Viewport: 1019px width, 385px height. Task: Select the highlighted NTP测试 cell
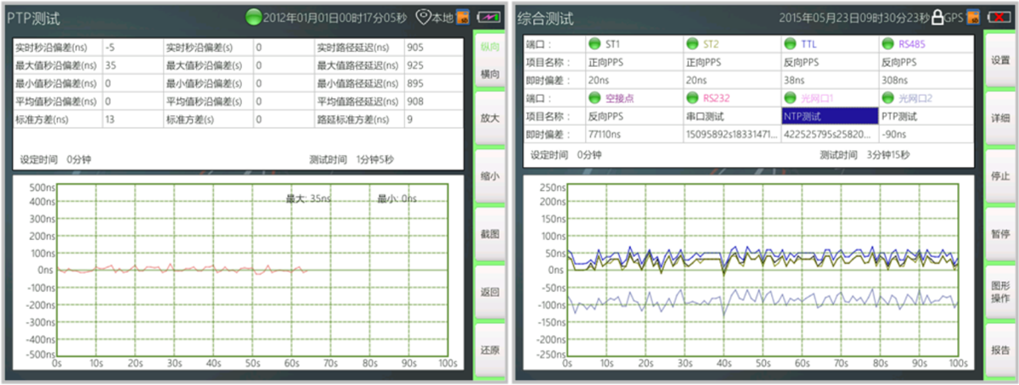pos(829,115)
